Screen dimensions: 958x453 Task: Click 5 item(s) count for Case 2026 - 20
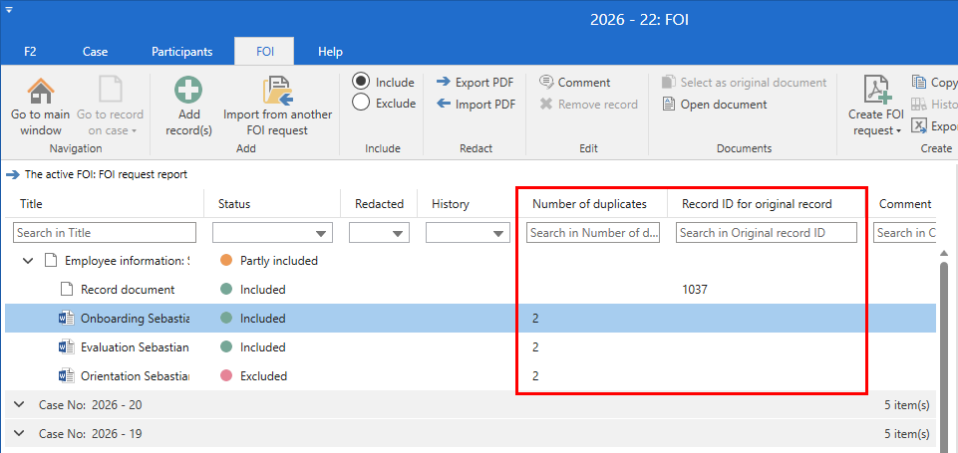[907, 404]
